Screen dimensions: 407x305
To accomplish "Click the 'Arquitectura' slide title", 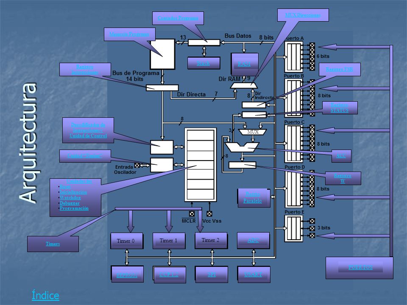I will 28,143.
